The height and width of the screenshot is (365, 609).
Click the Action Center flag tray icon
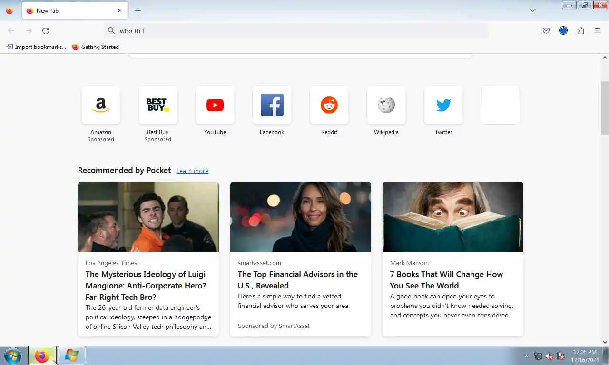[x=561, y=356]
